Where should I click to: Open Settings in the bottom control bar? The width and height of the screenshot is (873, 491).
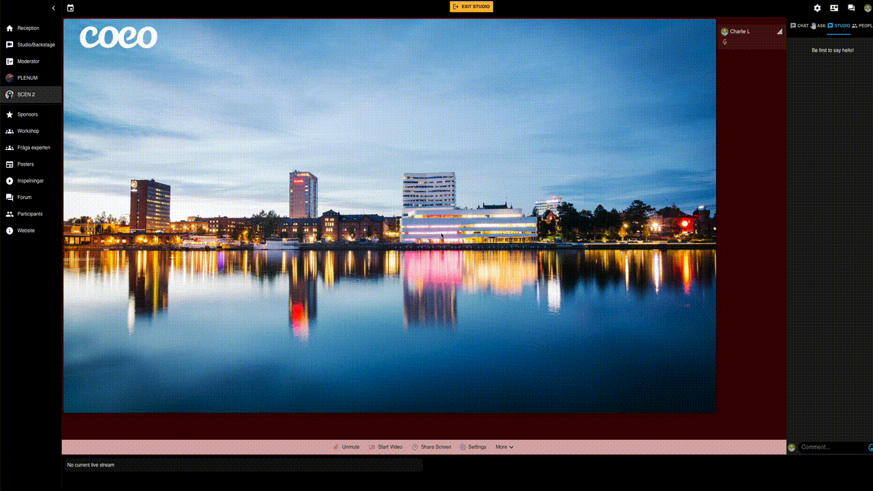click(473, 447)
